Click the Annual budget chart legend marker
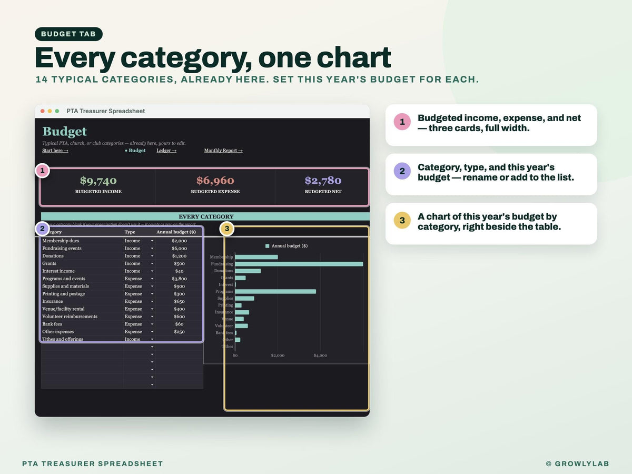 tap(268, 246)
